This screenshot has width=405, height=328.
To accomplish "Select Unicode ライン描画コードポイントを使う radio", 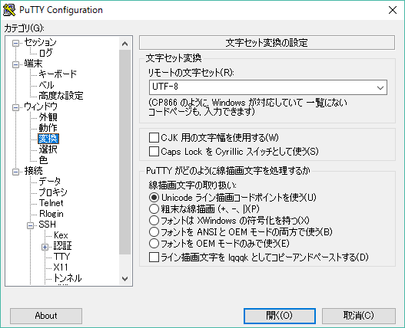I will 154,198.
